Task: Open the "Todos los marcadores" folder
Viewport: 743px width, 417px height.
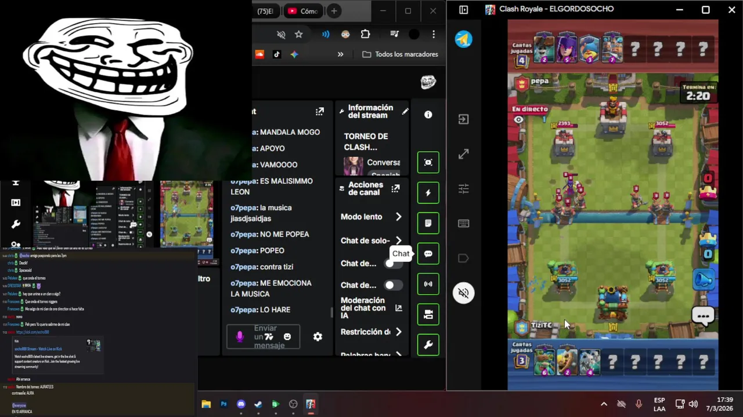Action: coord(401,54)
